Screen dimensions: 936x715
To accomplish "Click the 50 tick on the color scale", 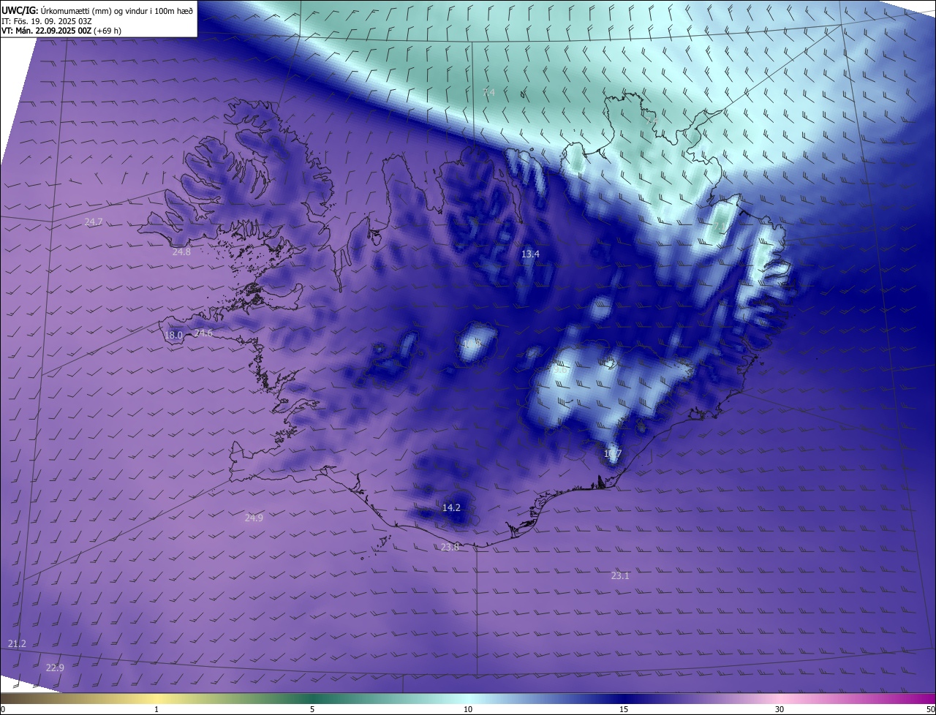I will coord(930,709).
